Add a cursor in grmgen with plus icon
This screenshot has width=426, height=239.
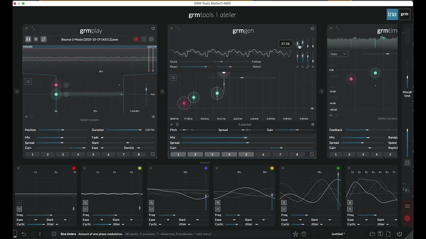click(x=172, y=124)
